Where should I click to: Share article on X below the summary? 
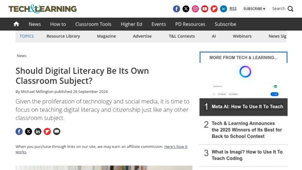tap(28, 131)
